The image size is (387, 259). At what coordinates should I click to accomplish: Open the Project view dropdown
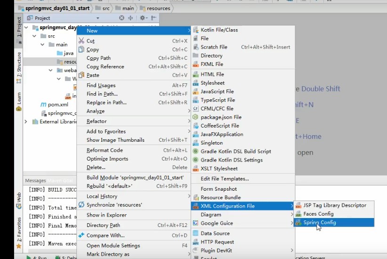pos(98,18)
